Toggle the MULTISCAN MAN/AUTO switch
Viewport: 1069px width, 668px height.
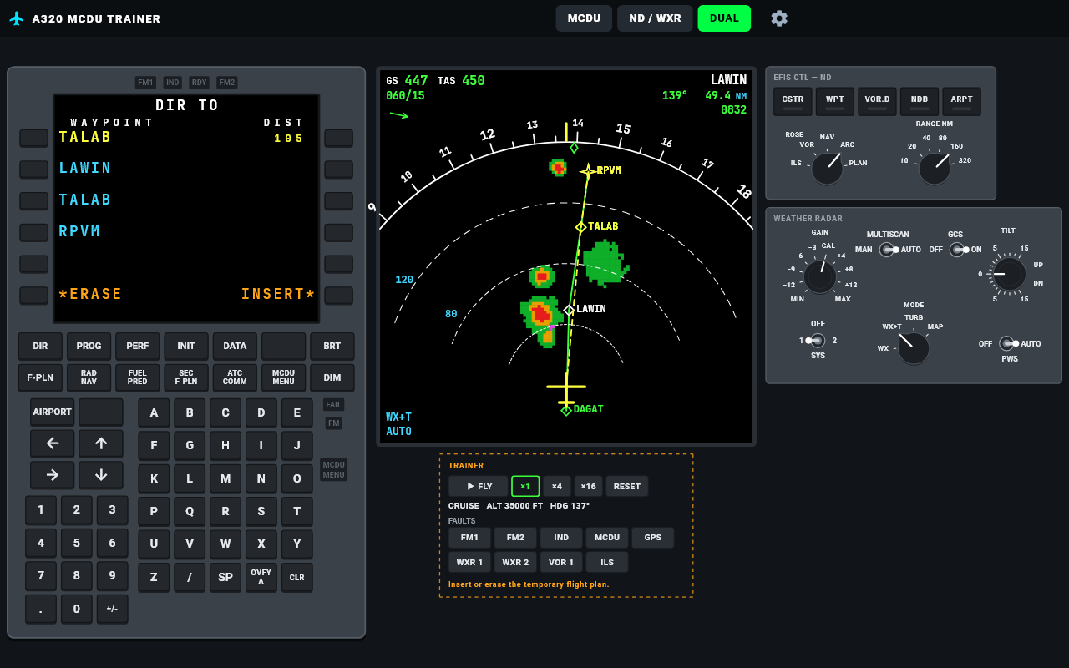point(887,250)
